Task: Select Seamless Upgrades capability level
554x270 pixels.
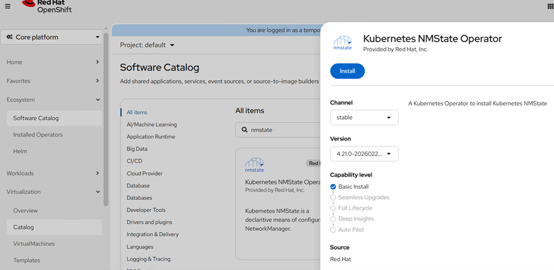Action: click(333, 198)
